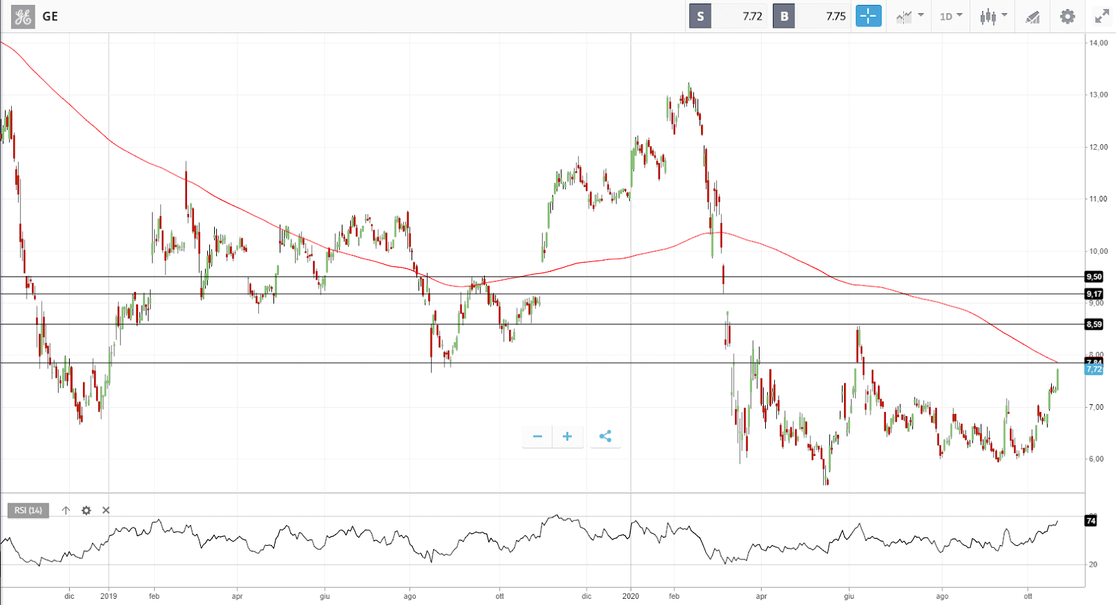Image resolution: width=1116 pixels, height=605 pixels.
Task: Click the 6,00 price axis label
Action: [x=1096, y=459]
